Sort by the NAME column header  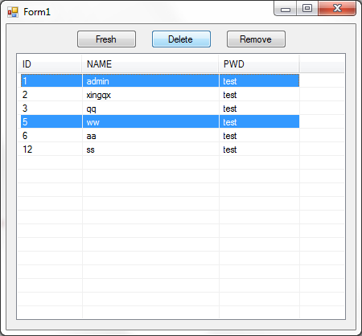click(x=150, y=64)
